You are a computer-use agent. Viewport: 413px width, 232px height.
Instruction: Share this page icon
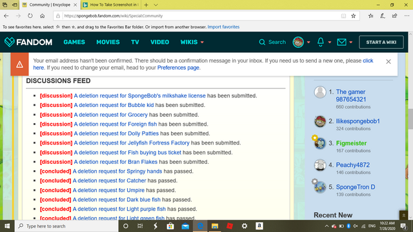coord(394,15)
